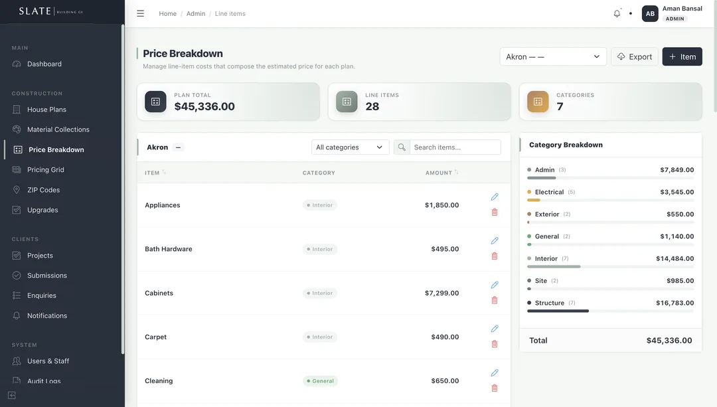Delete the Appliances line item
The image size is (717, 407).
click(x=495, y=212)
